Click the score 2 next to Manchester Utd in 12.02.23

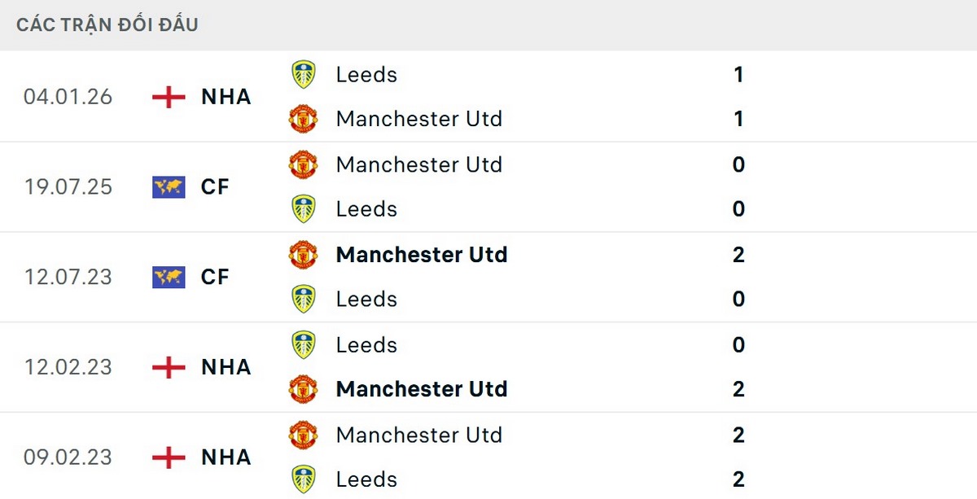[738, 389]
